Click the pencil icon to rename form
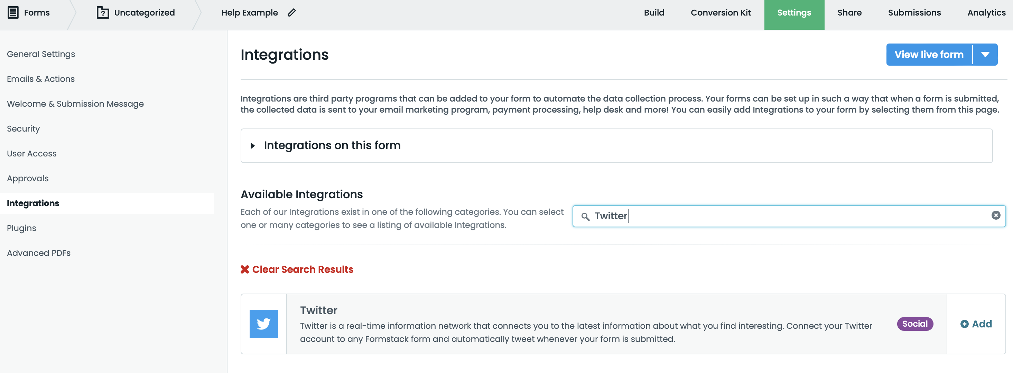 point(291,12)
